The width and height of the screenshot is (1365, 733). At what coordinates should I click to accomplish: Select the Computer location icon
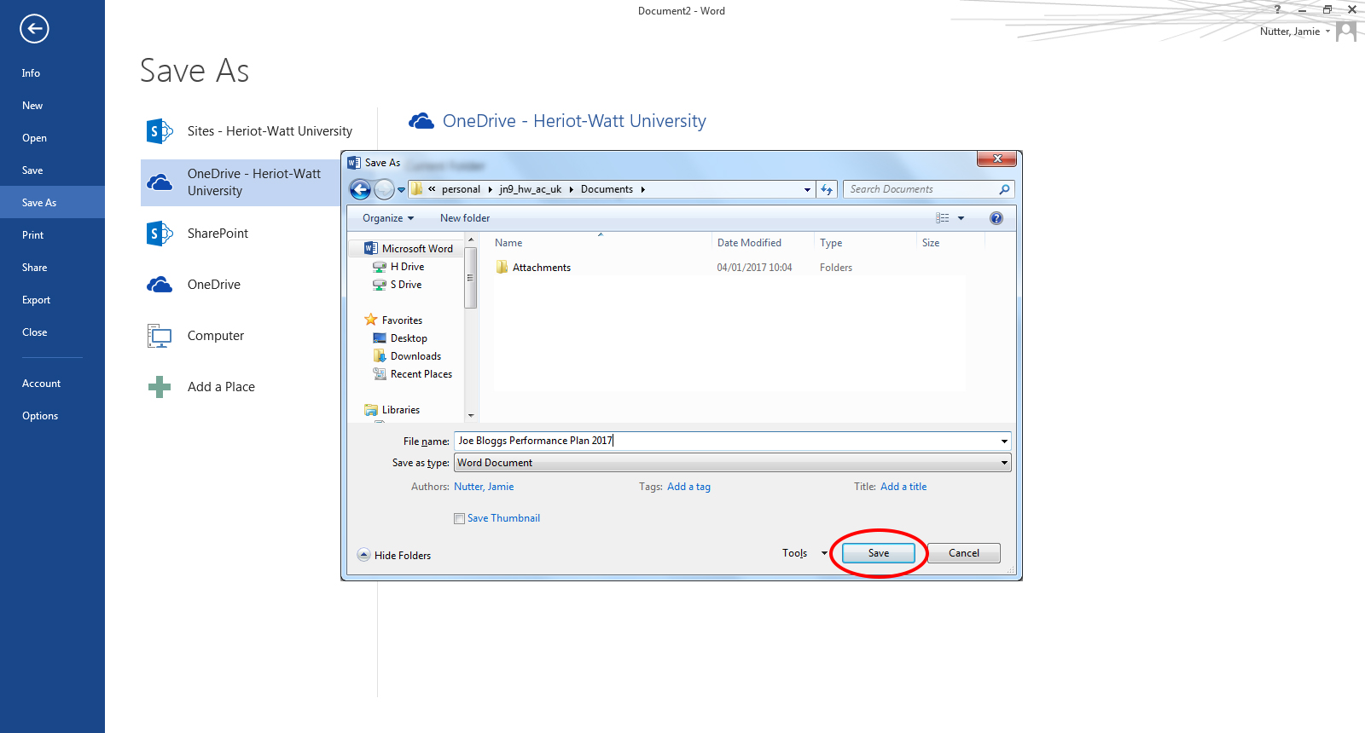tap(160, 336)
